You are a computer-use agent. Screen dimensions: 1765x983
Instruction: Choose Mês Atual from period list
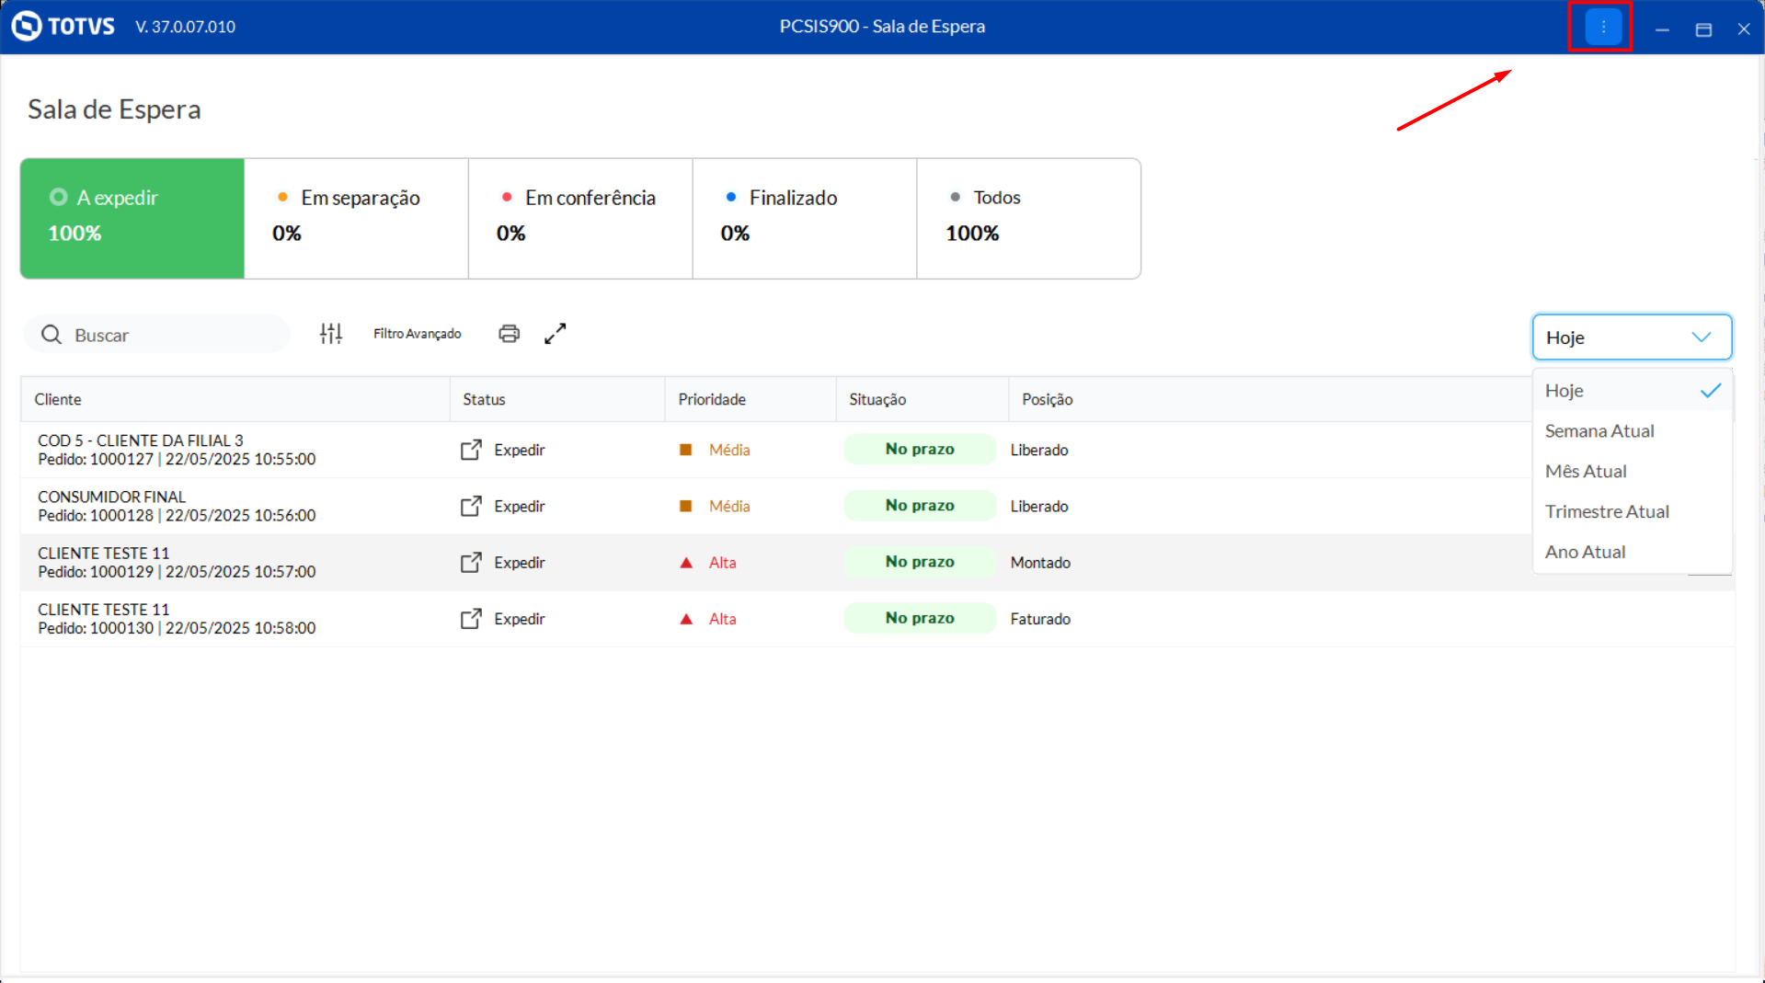pos(1586,472)
